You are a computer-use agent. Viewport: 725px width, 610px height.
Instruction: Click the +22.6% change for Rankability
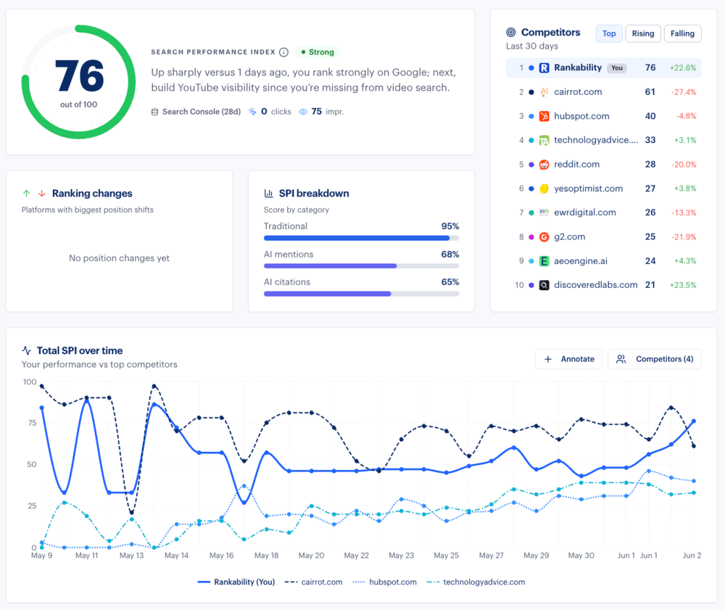pyautogui.click(x=683, y=68)
